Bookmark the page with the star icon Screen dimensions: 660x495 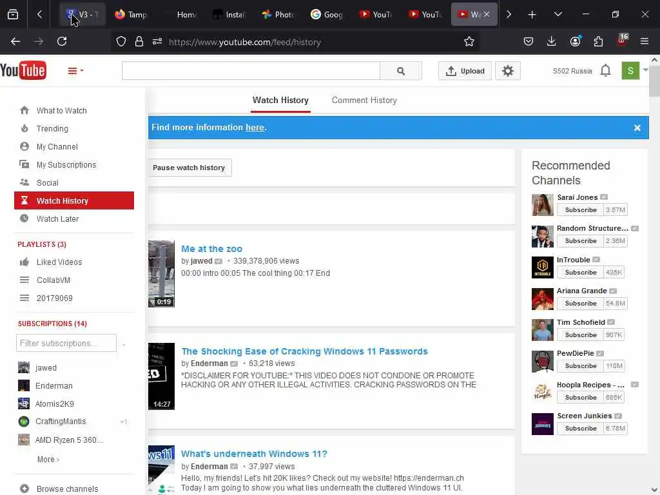(x=469, y=42)
